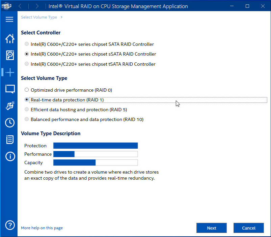
Task: Select the SATA RAID Controller radio button
Action: point(27,44)
